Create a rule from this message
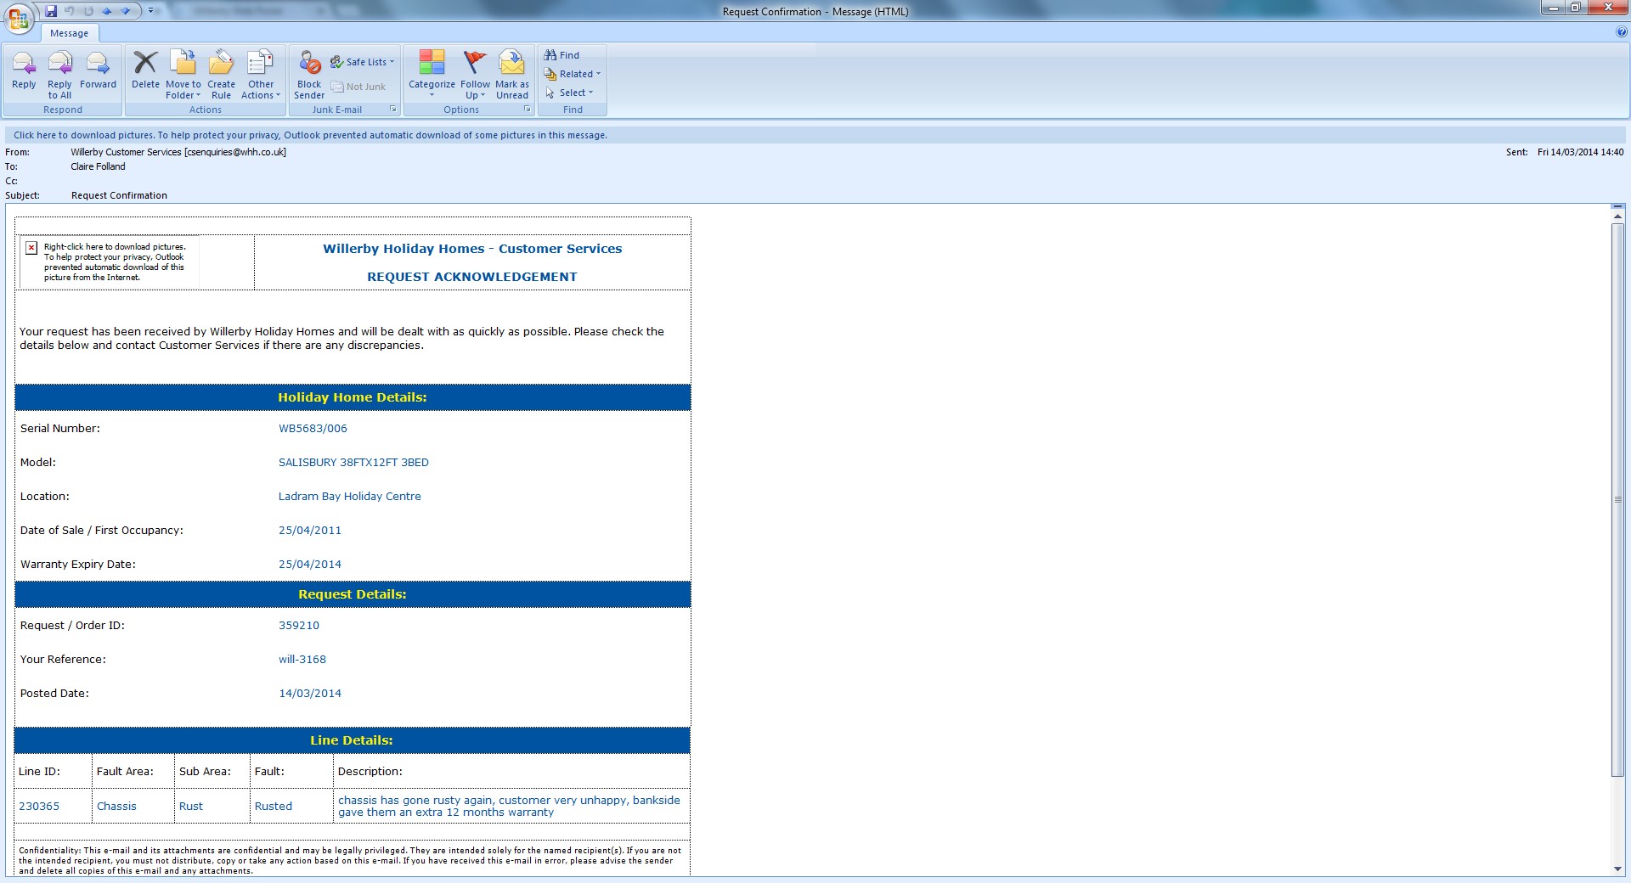 point(221,75)
